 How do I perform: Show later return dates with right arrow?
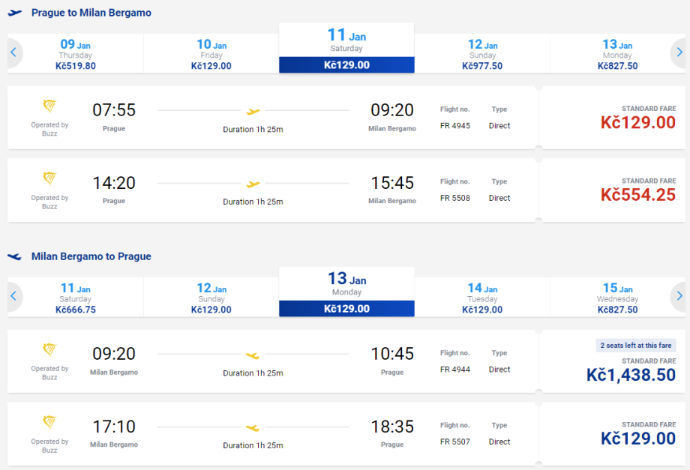(679, 296)
